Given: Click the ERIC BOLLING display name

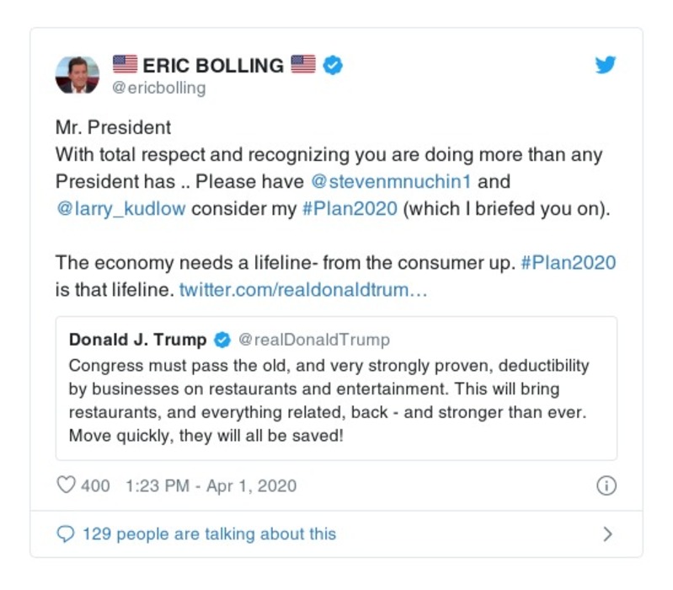Looking at the screenshot, I should [x=214, y=65].
